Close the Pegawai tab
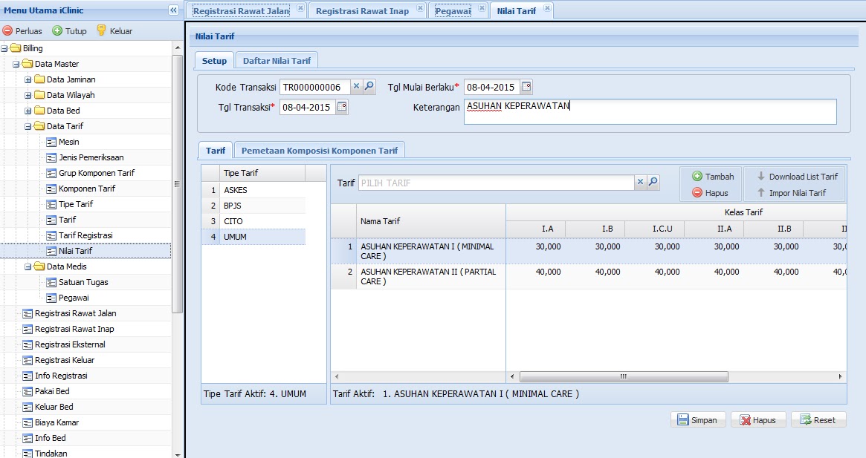 [x=482, y=7]
